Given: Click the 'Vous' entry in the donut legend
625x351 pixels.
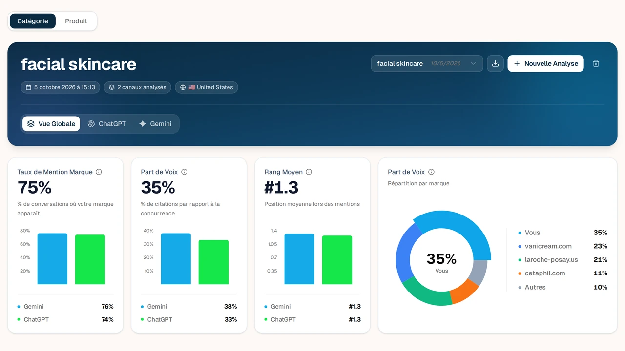Looking at the screenshot, I should pos(532,233).
